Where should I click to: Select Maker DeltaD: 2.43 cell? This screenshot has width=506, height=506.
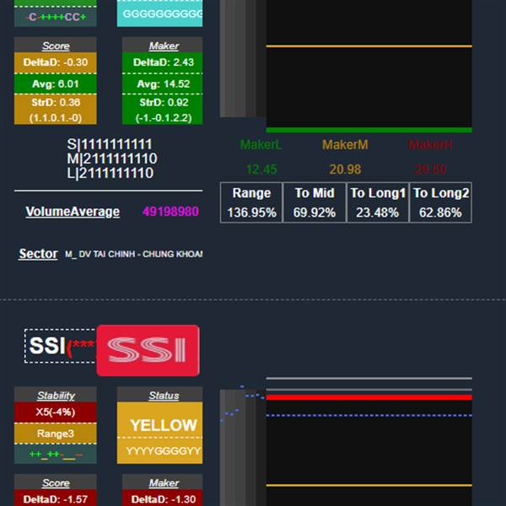click(x=162, y=62)
